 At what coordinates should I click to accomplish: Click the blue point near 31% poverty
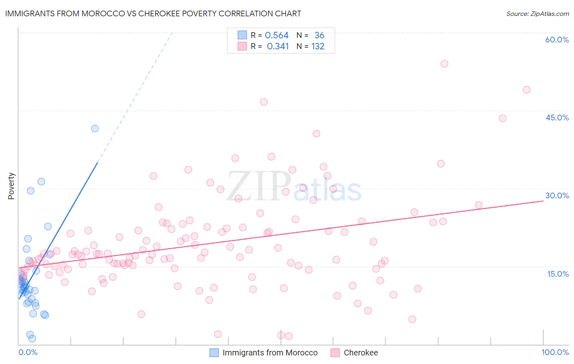[x=41, y=182]
